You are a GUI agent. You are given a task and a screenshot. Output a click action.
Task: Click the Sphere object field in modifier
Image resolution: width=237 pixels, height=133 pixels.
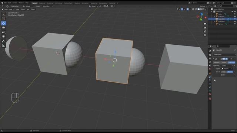[x=227, y=69]
